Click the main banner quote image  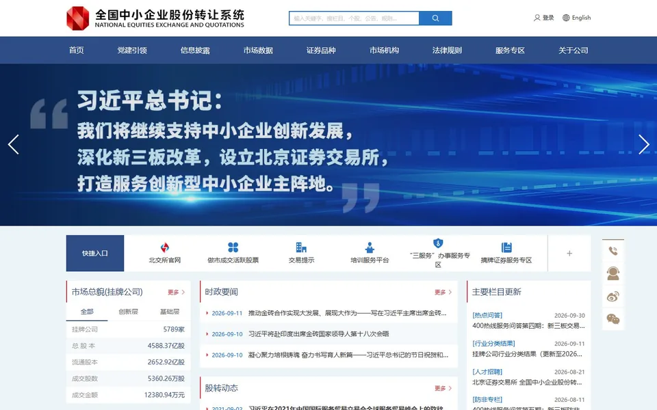point(328,145)
